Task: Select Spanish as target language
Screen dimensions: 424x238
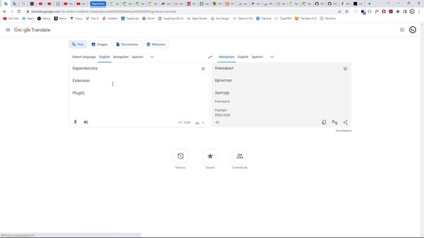Action: click(x=257, y=57)
